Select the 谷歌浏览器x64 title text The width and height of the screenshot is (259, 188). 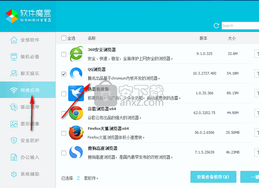[102, 109]
